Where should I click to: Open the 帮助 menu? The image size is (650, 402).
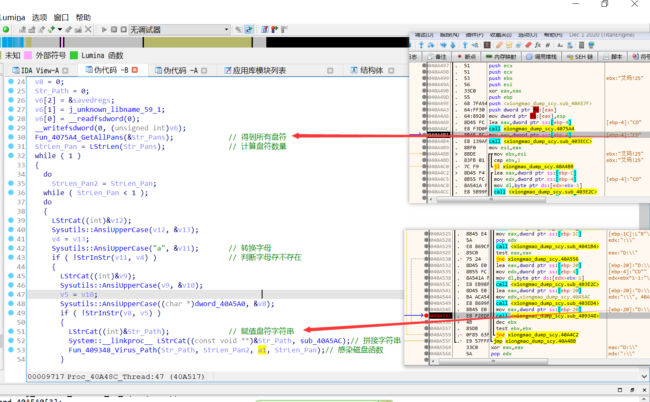(x=83, y=17)
